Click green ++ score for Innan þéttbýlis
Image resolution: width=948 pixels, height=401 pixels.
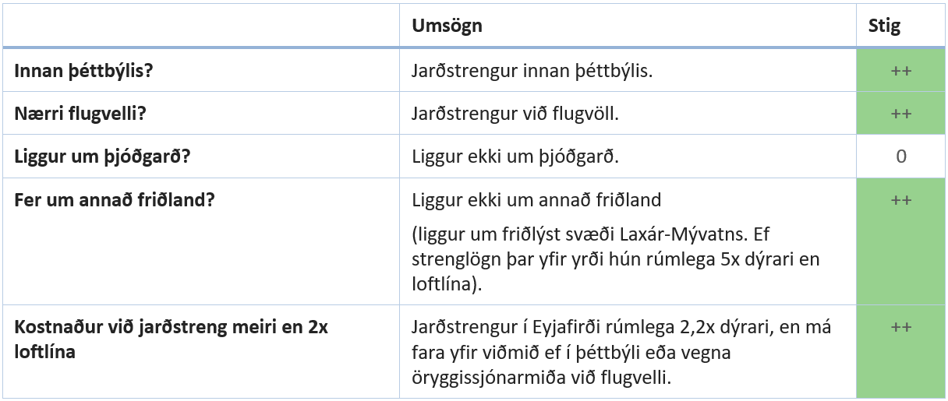tap(901, 71)
